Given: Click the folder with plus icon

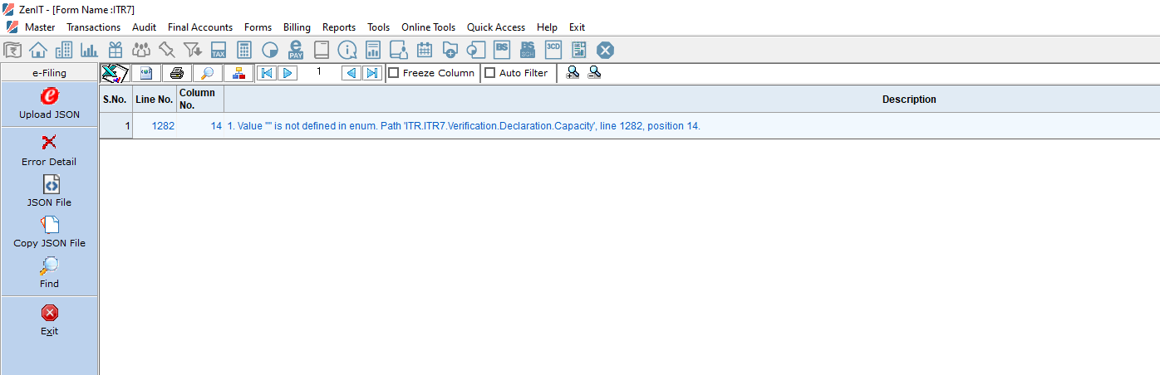Looking at the screenshot, I should (450, 51).
